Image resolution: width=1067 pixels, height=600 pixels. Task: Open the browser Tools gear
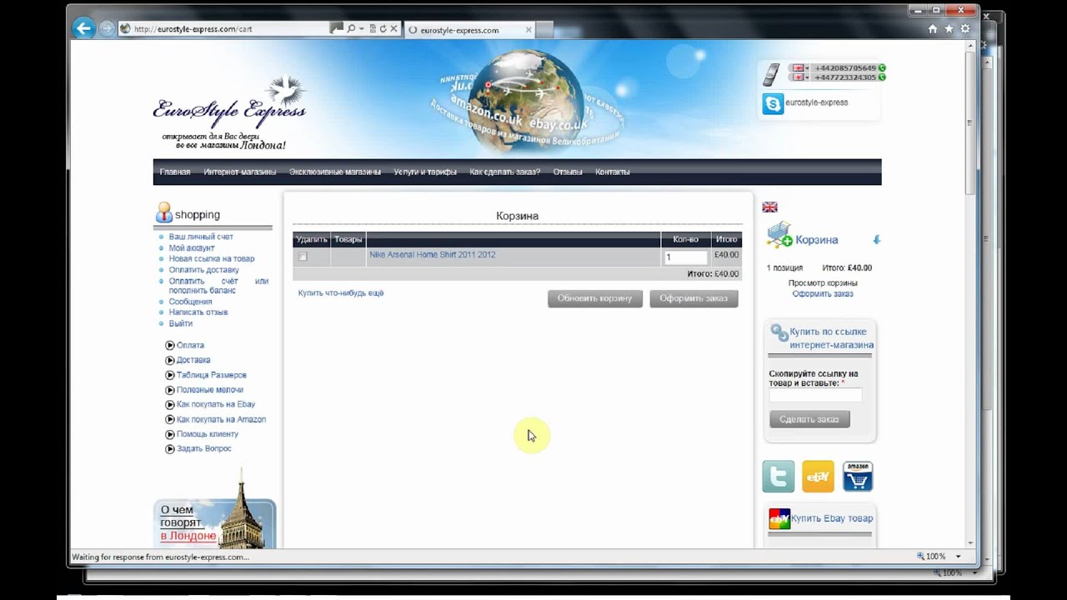[965, 28]
